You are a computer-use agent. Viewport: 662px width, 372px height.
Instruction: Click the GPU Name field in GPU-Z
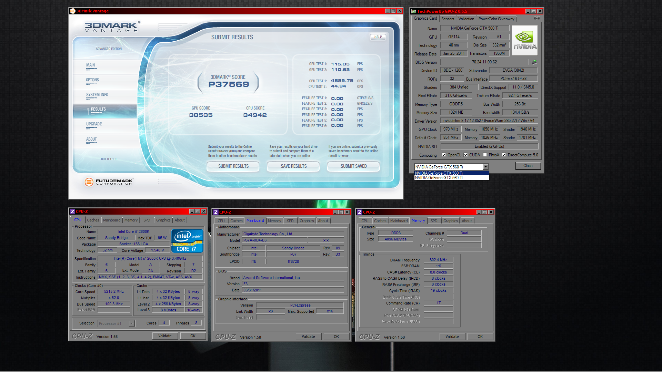(x=474, y=28)
